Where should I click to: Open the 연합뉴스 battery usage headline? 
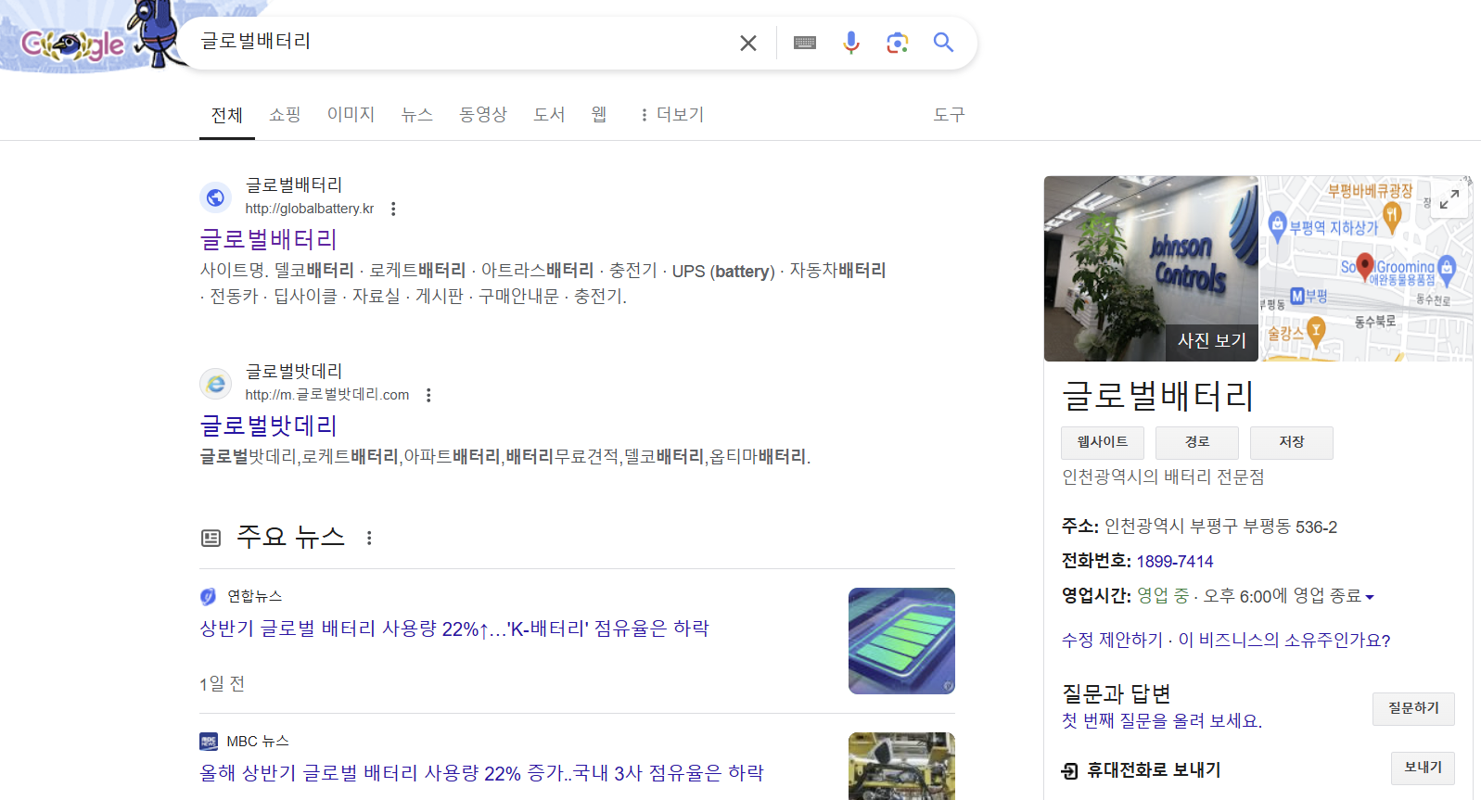[x=454, y=629]
